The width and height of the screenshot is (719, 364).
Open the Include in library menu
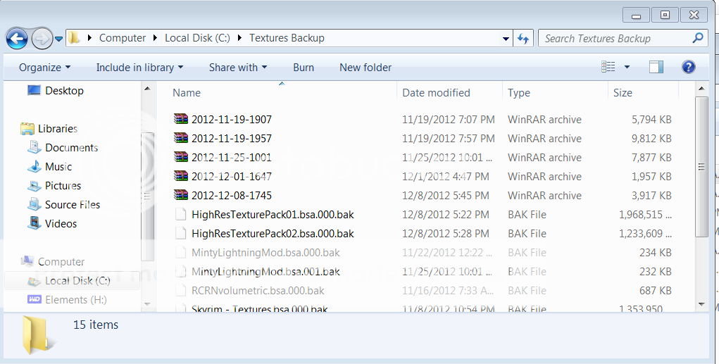[x=139, y=68]
